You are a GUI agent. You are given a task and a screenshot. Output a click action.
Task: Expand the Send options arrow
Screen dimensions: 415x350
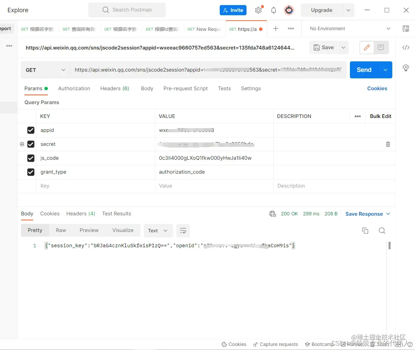(386, 70)
